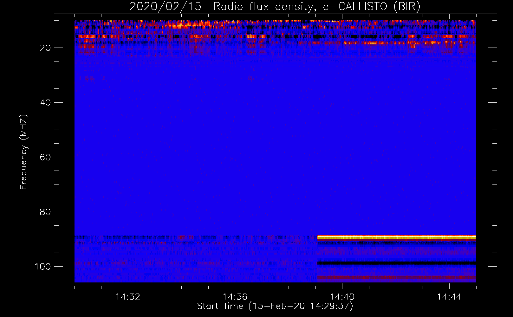Click the red band near 104 MHz after 14:39

397,277
